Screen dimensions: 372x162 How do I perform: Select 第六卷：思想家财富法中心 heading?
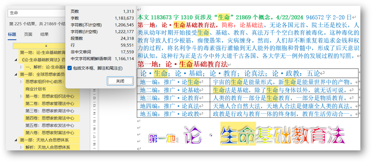pyautogui.click(x=50, y=133)
